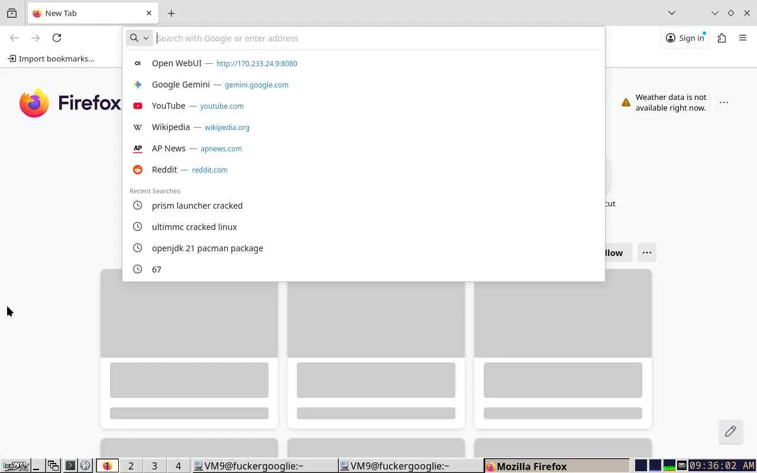Focus the Search with Google address field

point(378,38)
